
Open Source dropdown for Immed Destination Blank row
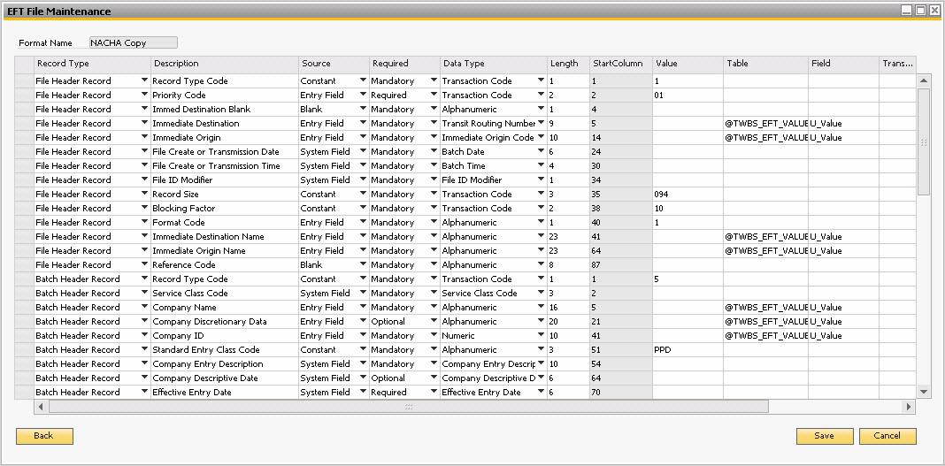[364, 109]
